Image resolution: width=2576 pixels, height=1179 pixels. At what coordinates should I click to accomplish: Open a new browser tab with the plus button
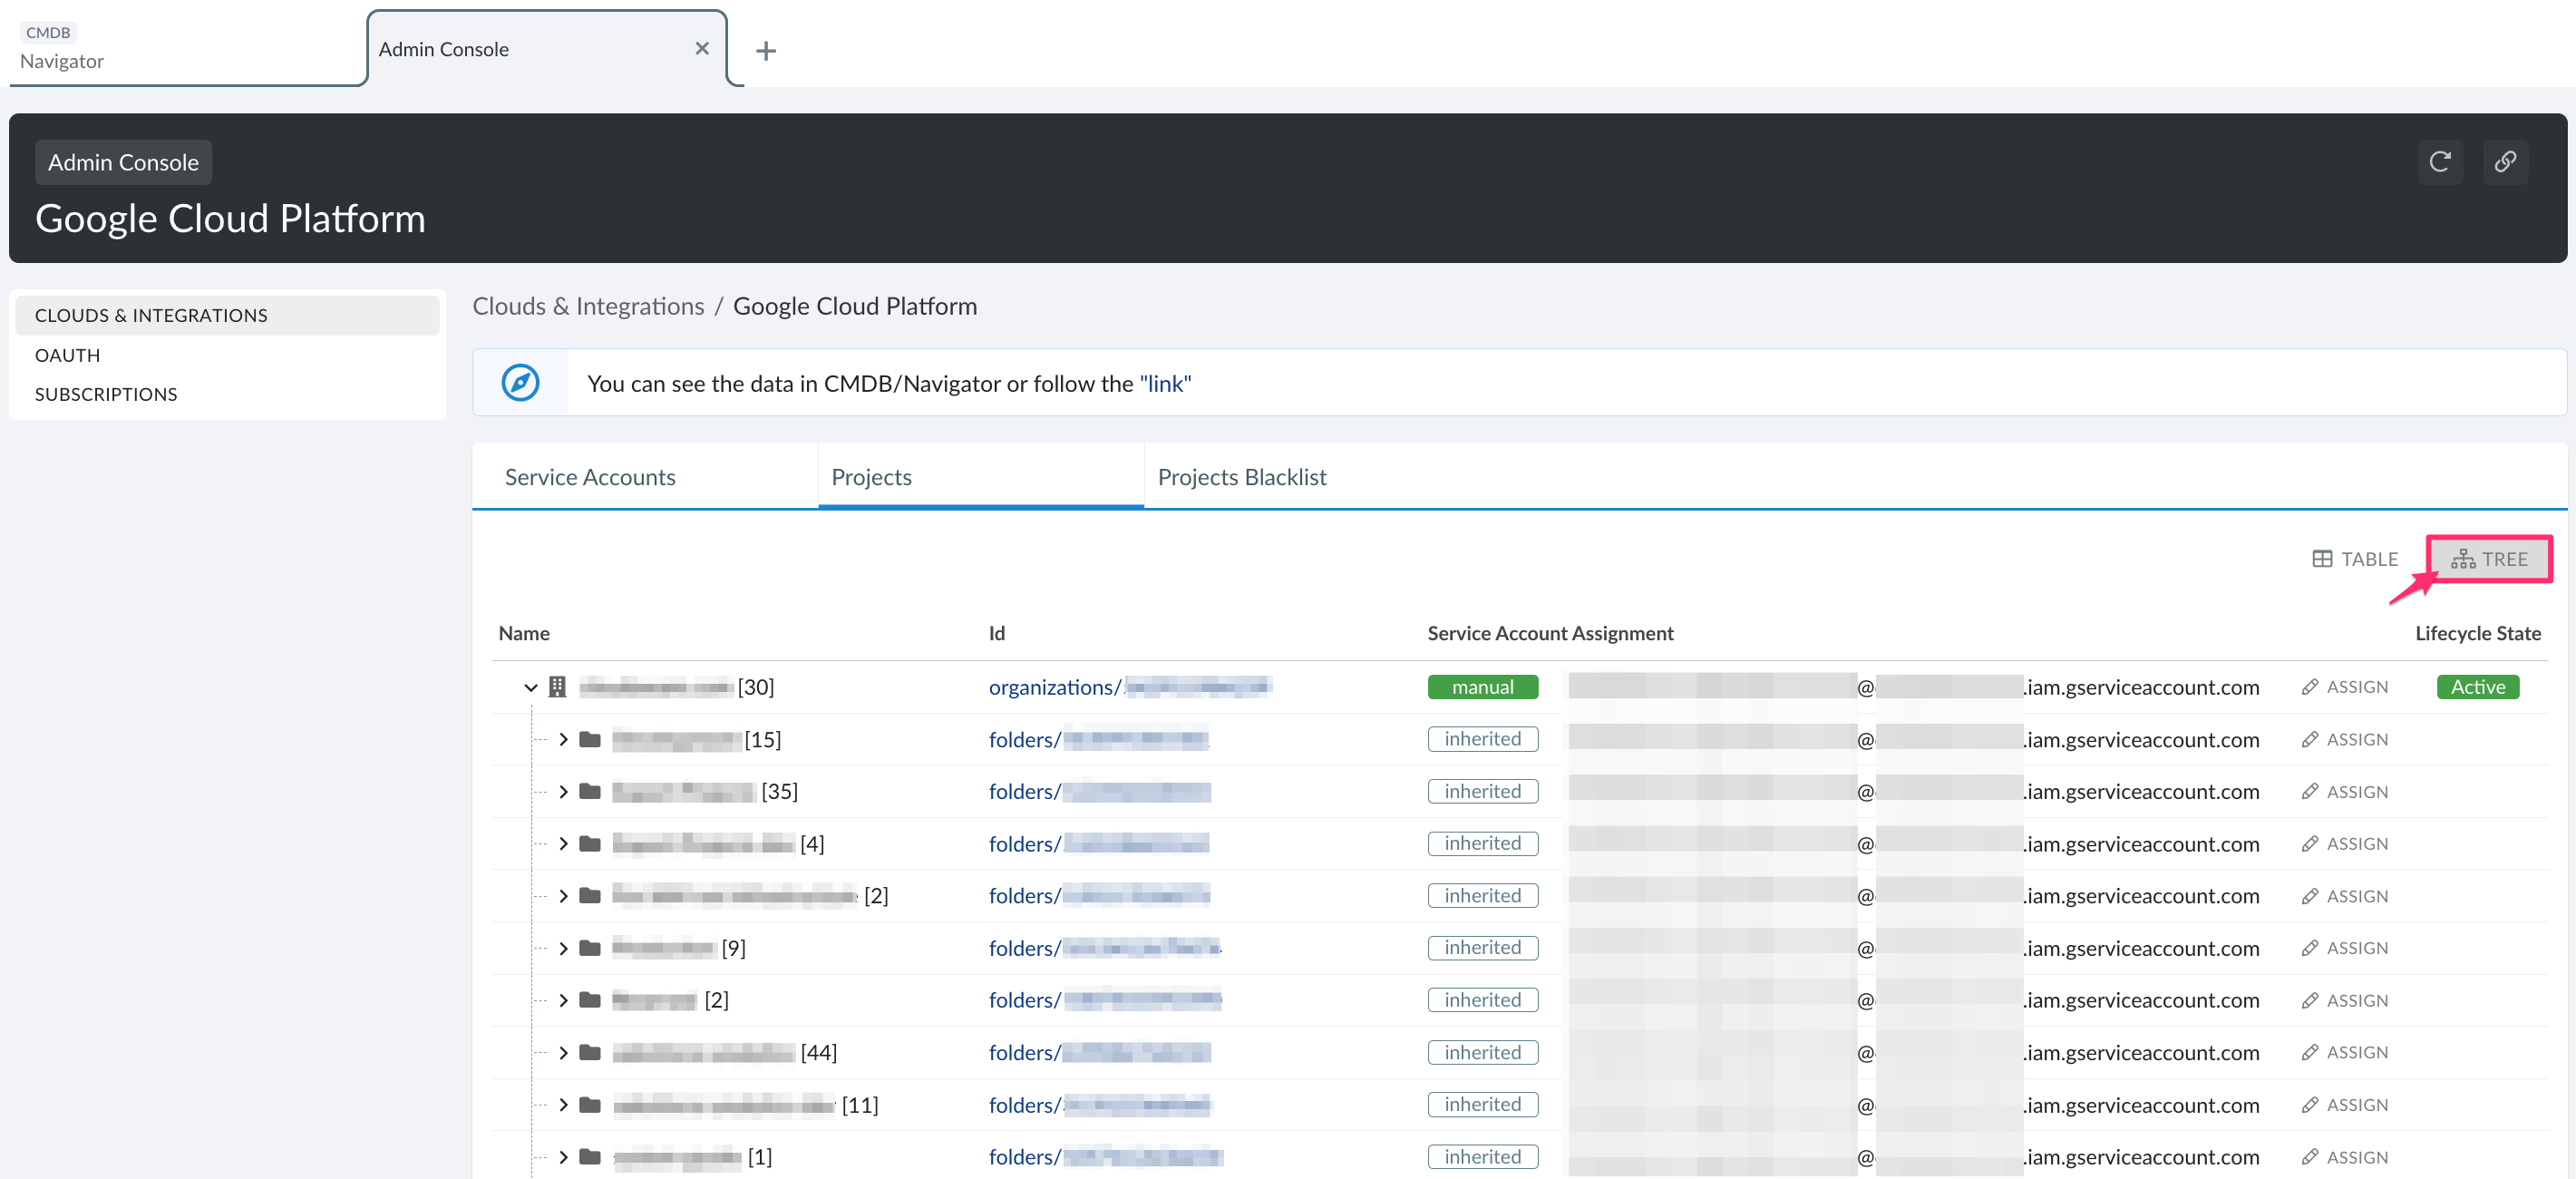click(x=766, y=50)
